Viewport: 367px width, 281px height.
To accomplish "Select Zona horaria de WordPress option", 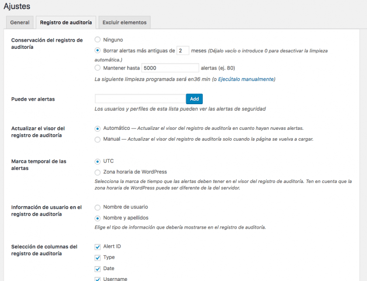I will 98,172.
